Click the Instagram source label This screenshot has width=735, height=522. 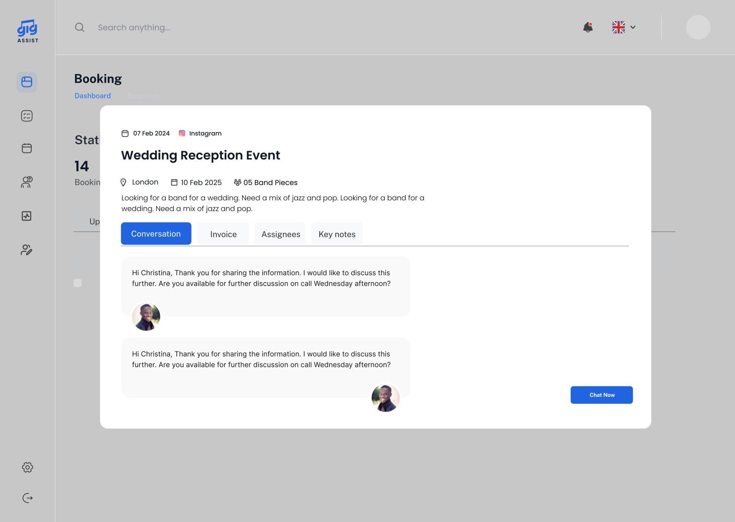click(x=205, y=133)
